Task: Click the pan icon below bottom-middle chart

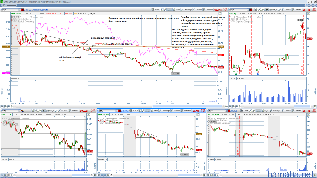Action: [99, 175]
